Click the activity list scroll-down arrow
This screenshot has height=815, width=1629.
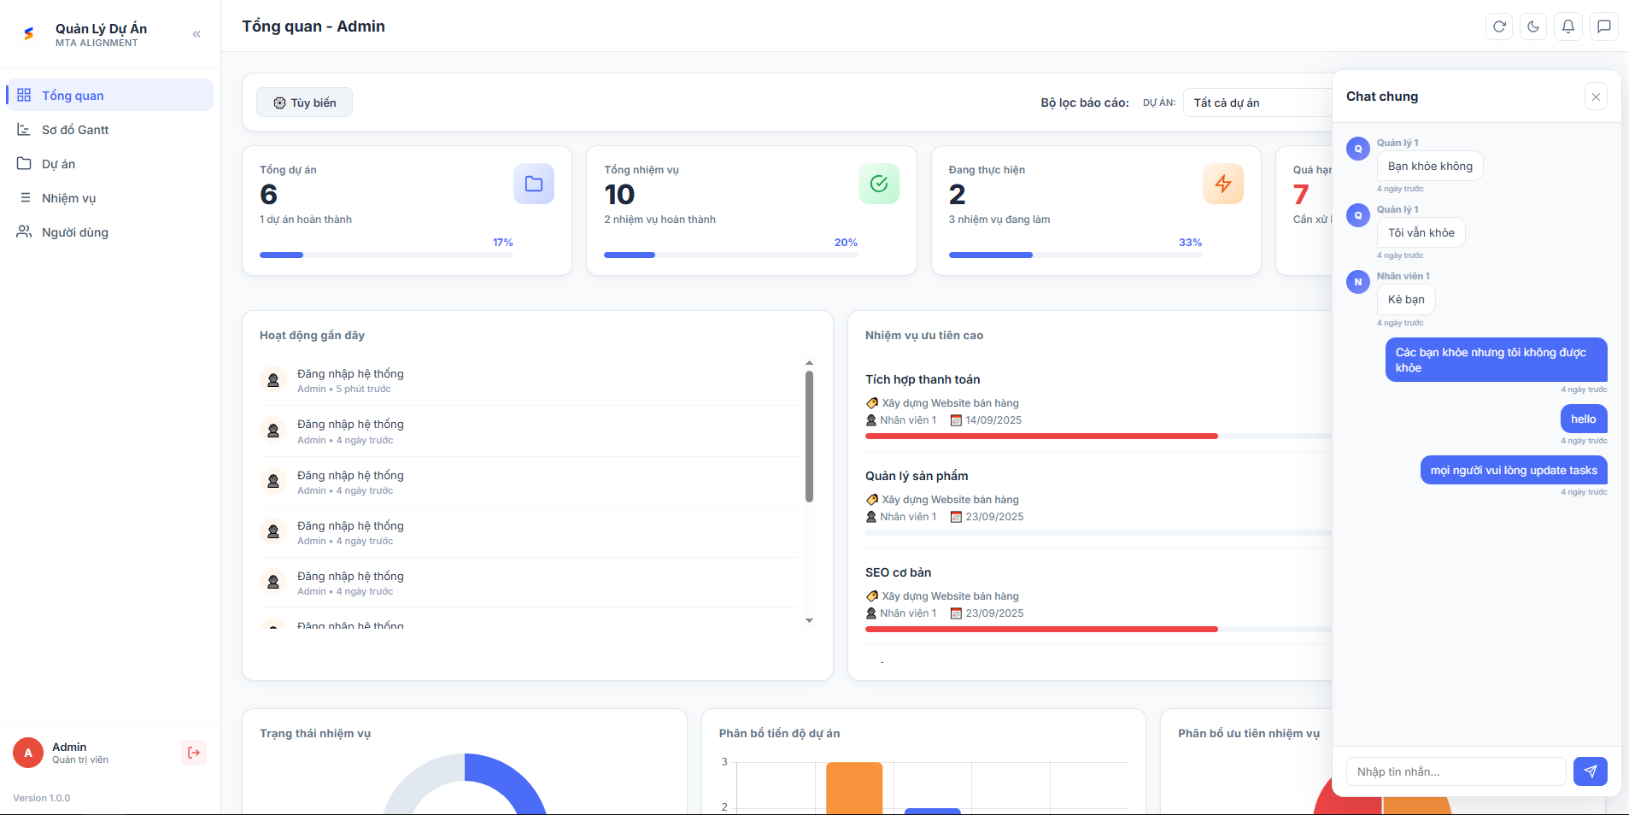[809, 621]
